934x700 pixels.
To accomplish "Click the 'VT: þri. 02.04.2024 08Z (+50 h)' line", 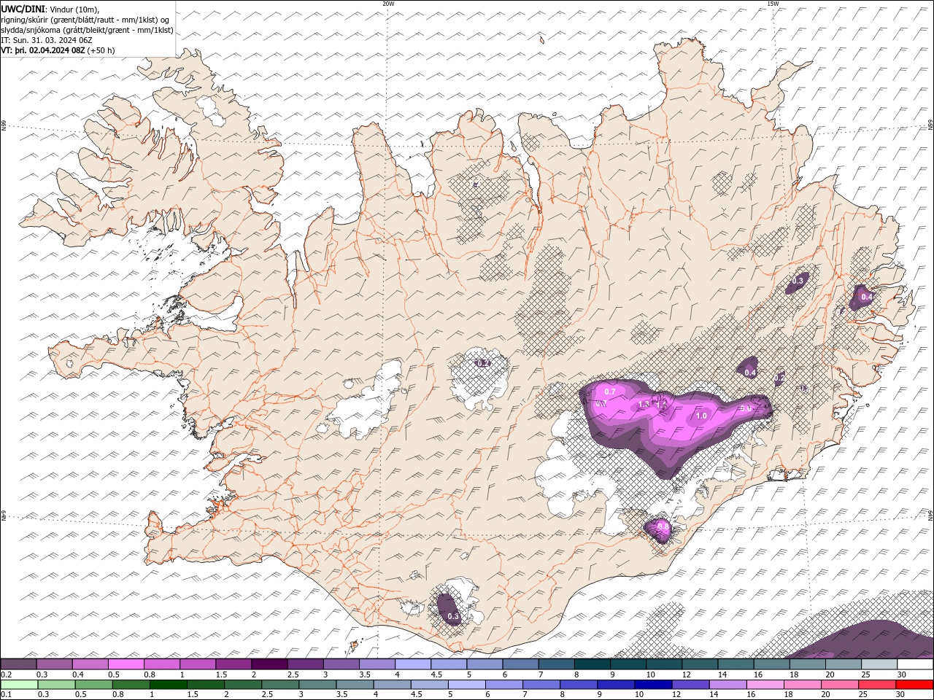I will point(58,50).
